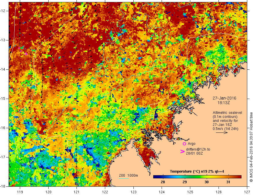
Task: Click the longitude label '120'
Action: click(48, 192)
